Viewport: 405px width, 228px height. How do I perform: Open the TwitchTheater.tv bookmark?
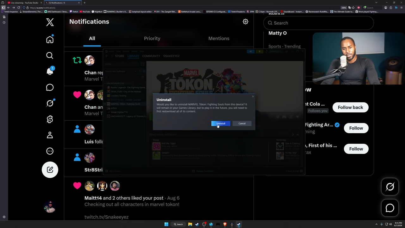point(236,12)
